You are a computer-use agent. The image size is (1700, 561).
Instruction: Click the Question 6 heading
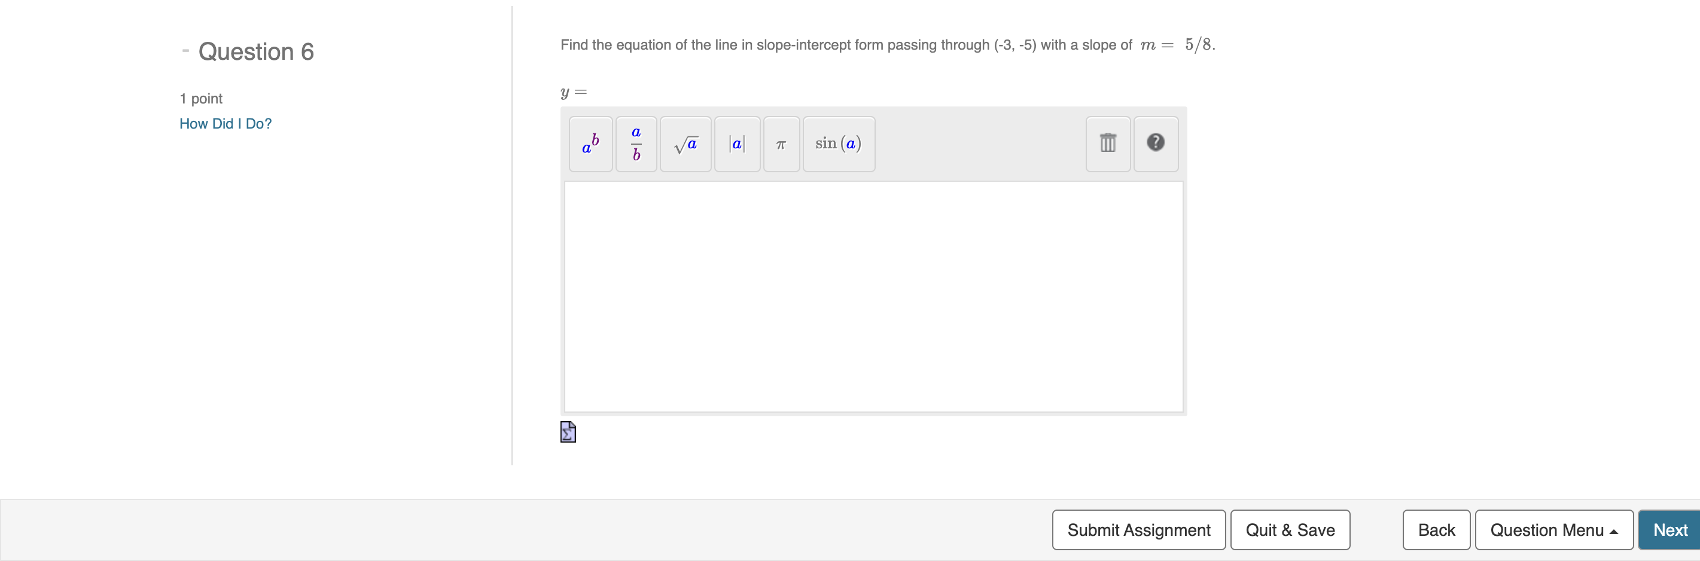[256, 51]
